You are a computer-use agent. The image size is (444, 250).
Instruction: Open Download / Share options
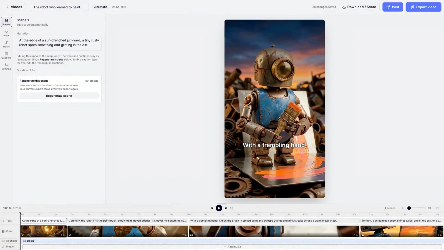point(359,7)
